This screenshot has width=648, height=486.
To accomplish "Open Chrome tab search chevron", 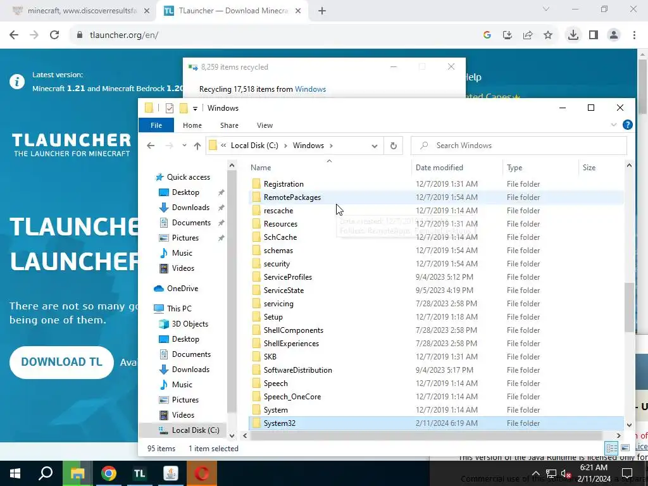I will [546, 9].
